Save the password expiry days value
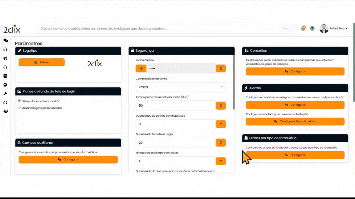This screenshot has width=355, height=199. pos(221,106)
